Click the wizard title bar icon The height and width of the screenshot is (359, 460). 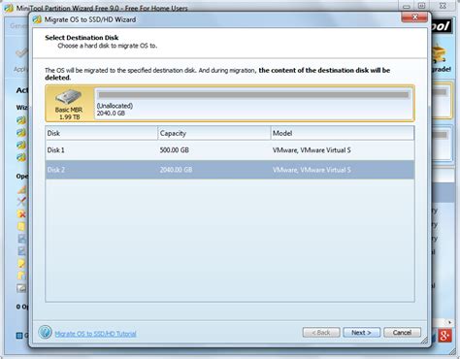[37, 19]
